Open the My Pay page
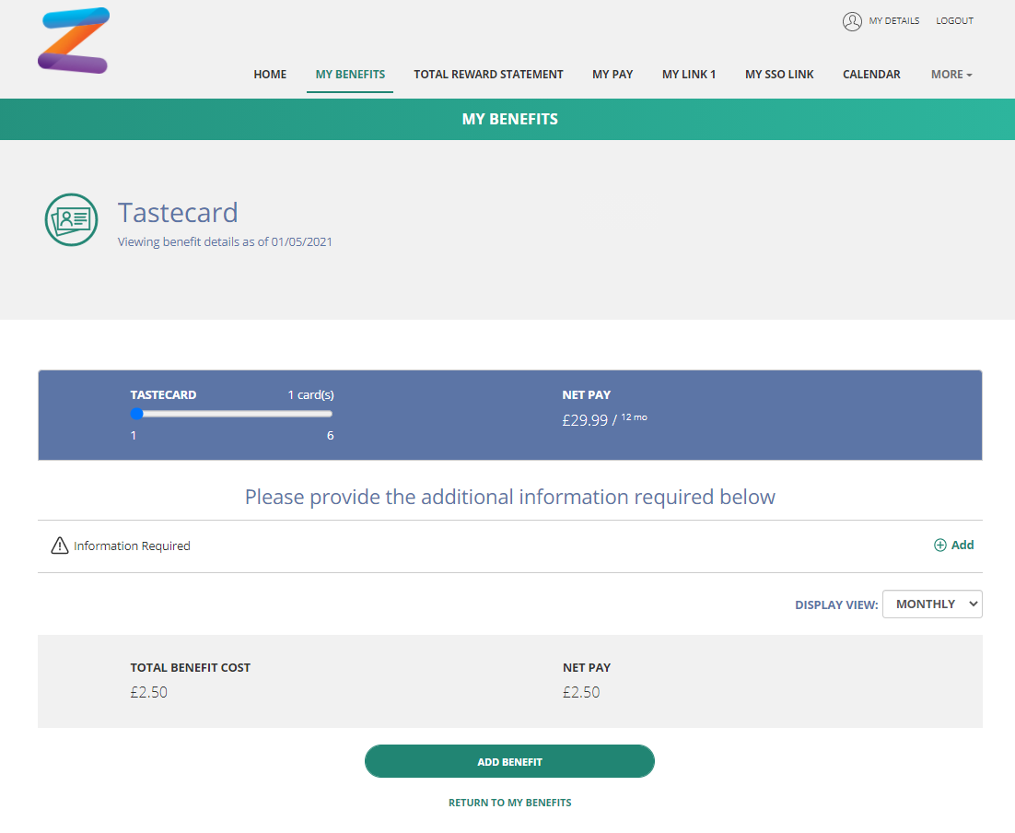This screenshot has width=1015, height=833. (612, 75)
